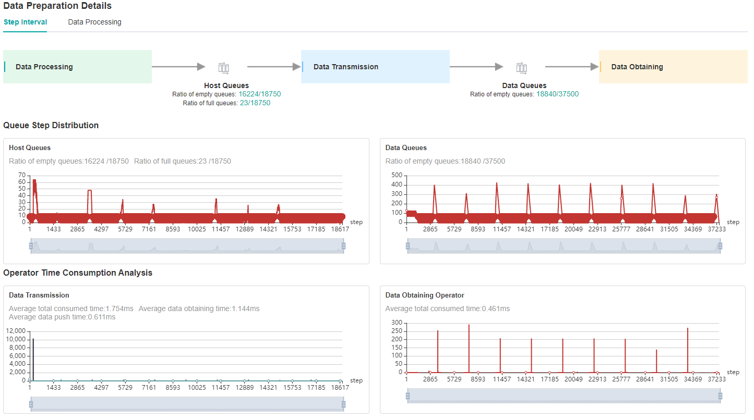Viewport: 754px width, 420px height.
Task: Open the orange Data Obtaining stage box
Action: (x=673, y=67)
